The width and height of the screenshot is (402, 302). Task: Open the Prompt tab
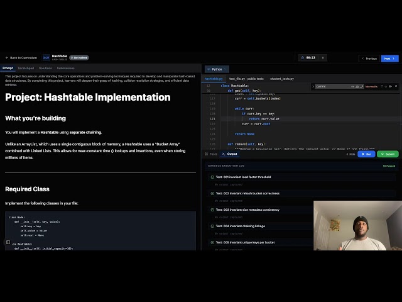point(8,68)
